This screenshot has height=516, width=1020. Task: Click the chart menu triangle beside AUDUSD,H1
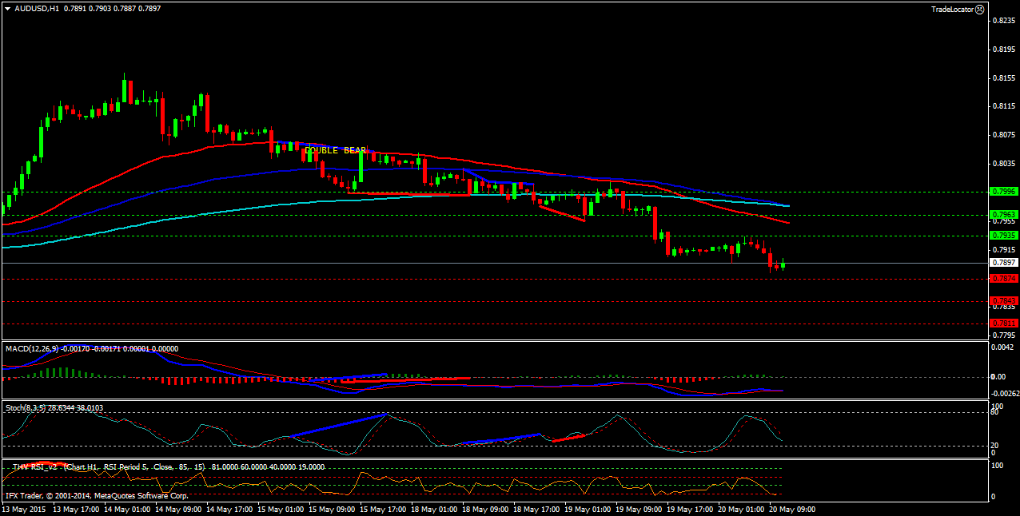pyautogui.click(x=7, y=8)
